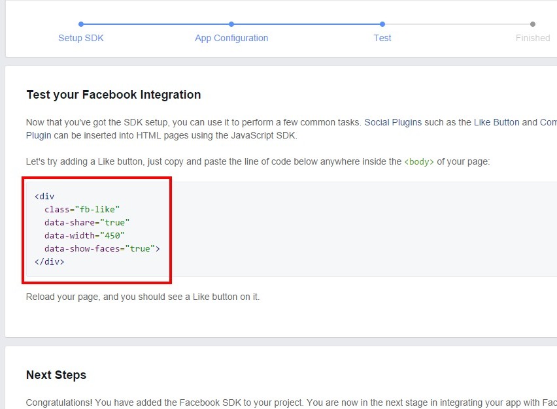Click the closing </div> code line
Screen dimensions: 557x409
point(50,262)
